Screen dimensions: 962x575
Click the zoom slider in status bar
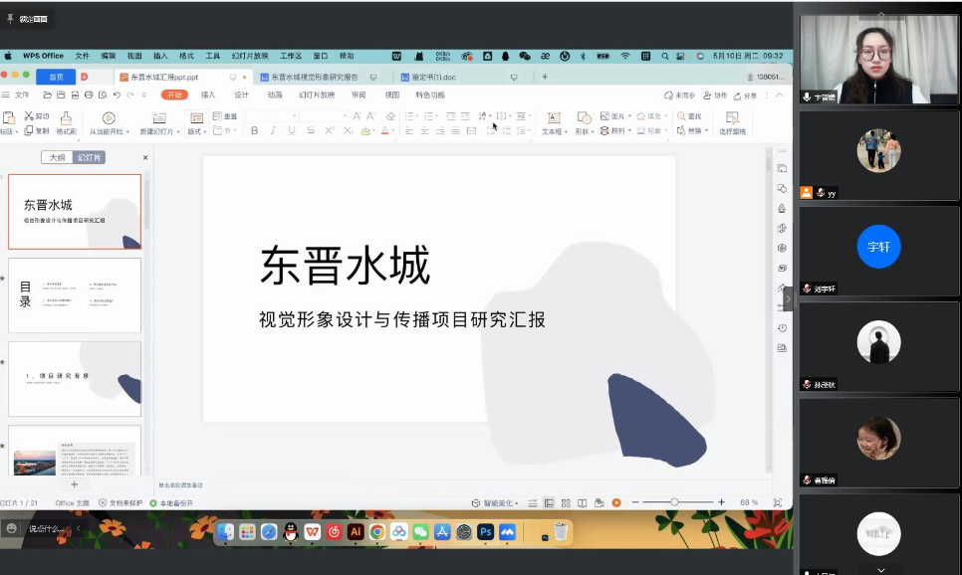click(674, 503)
